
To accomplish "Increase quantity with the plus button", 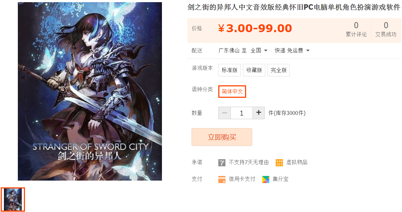I will click(259, 113).
